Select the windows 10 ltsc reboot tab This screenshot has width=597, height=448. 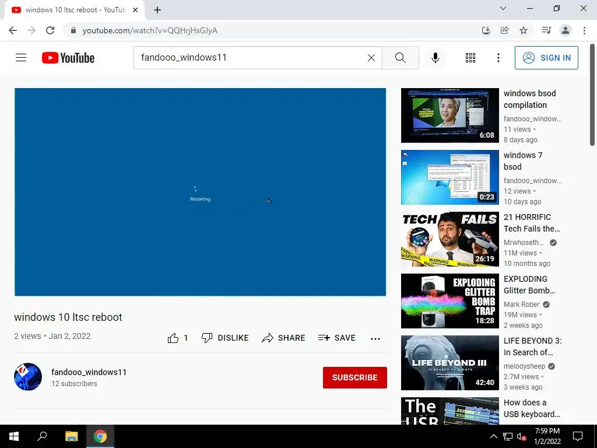tap(75, 10)
